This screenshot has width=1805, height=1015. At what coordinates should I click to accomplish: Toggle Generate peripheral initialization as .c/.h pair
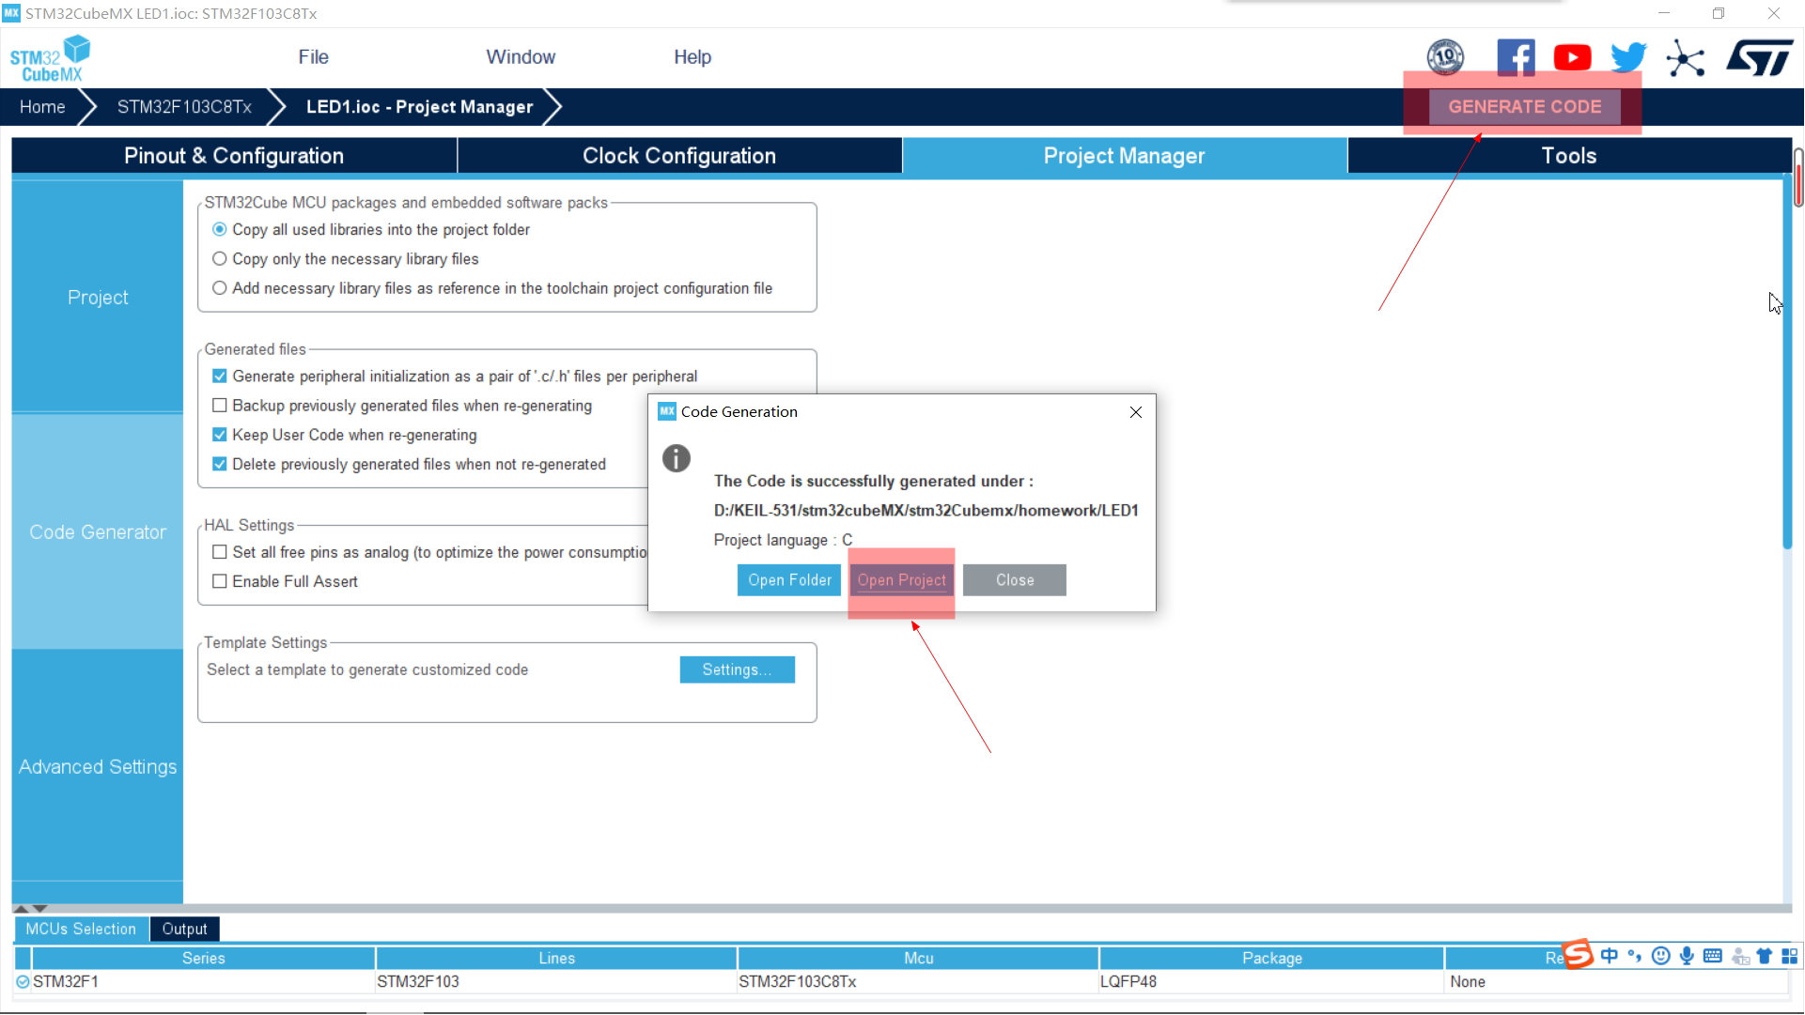(x=219, y=376)
